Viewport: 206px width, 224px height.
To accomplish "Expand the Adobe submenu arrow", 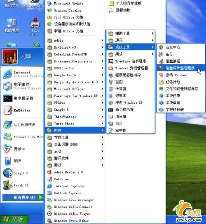I will (102, 40).
